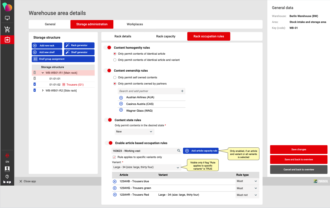Click the Save changes button
Viewport: 330px width, 208px height.
(299, 149)
